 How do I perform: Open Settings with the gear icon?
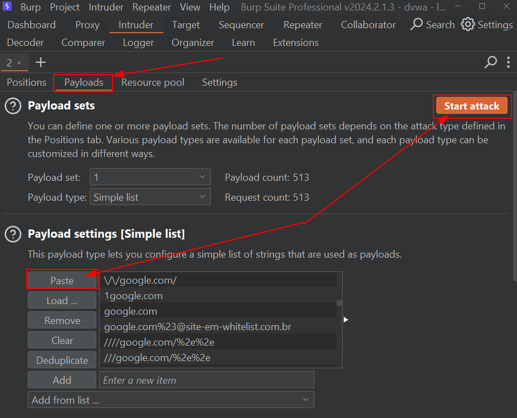(x=468, y=25)
